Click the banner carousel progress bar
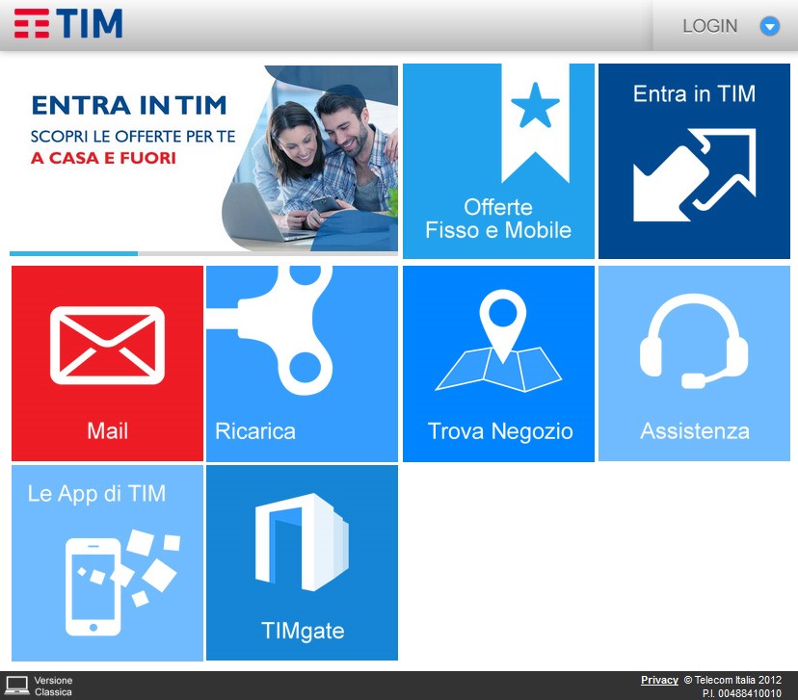798x700 pixels. pos(203,253)
